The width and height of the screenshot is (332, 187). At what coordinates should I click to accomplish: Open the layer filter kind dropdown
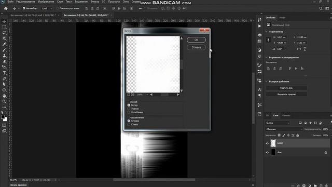tap(278, 123)
